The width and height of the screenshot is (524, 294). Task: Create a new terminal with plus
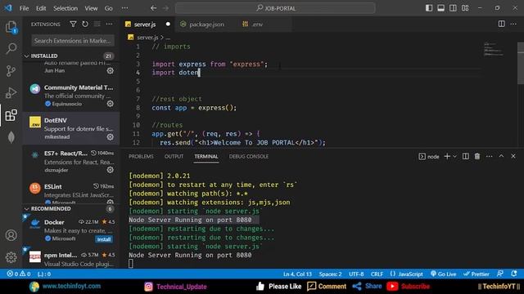click(x=447, y=156)
